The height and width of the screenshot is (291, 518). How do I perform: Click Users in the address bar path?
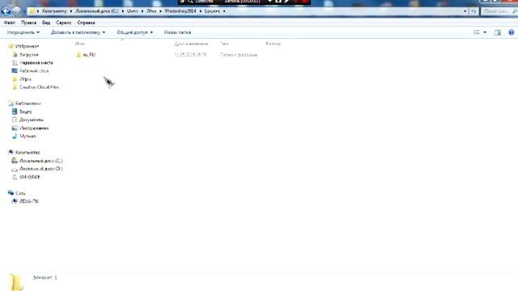point(132,11)
